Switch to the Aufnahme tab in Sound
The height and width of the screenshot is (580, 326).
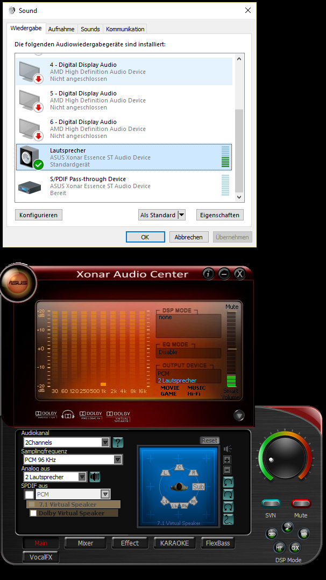61,29
